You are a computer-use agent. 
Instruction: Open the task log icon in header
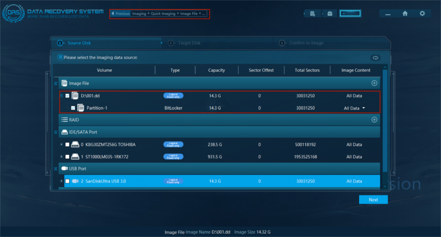pos(313,13)
